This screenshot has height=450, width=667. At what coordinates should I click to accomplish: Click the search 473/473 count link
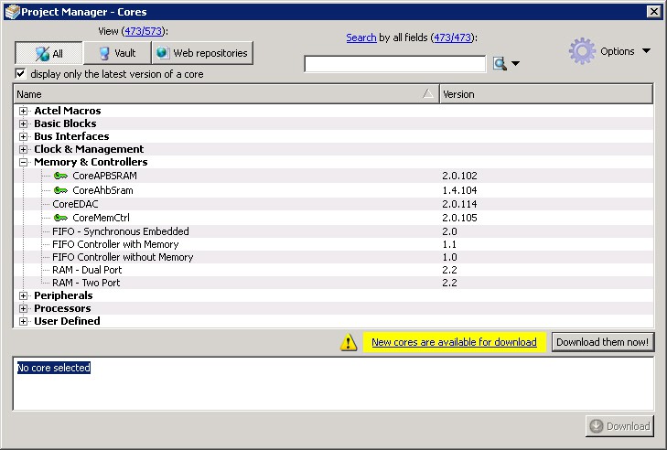[x=453, y=37]
